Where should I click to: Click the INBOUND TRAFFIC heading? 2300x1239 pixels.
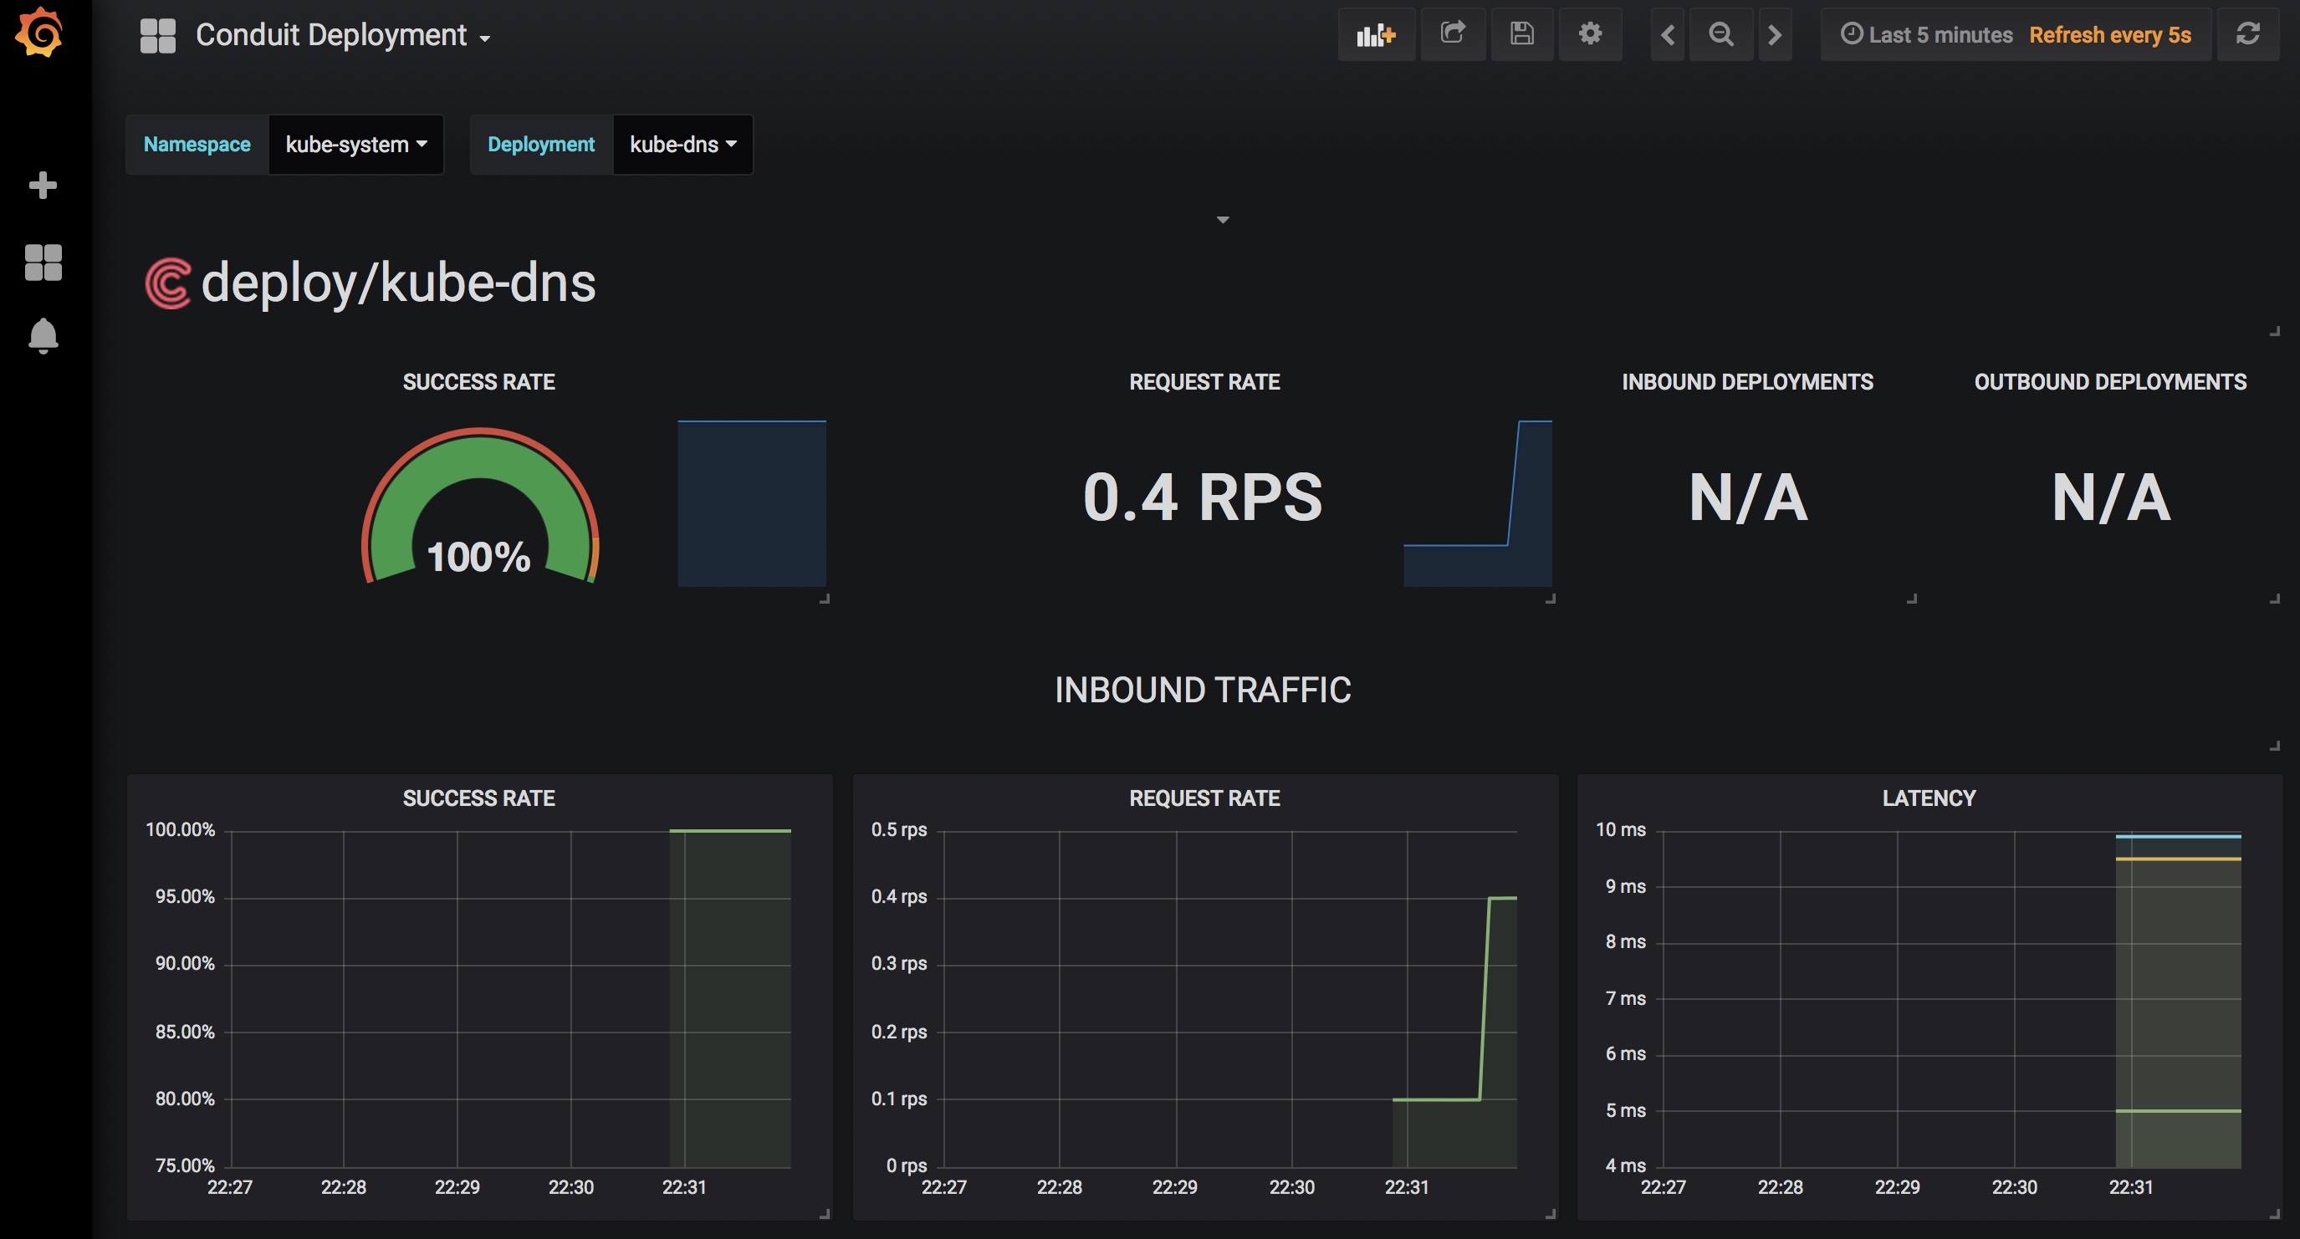[1203, 690]
